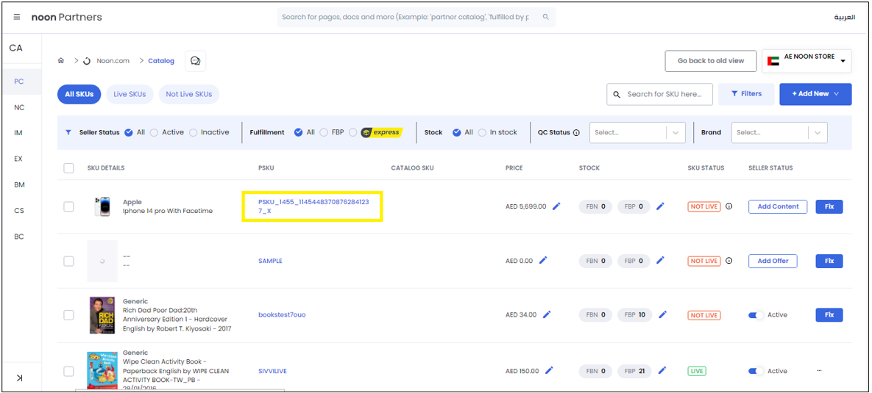Expand sidebar using bottom arrow icon
The image size is (872, 393).
[x=19, y=378]
